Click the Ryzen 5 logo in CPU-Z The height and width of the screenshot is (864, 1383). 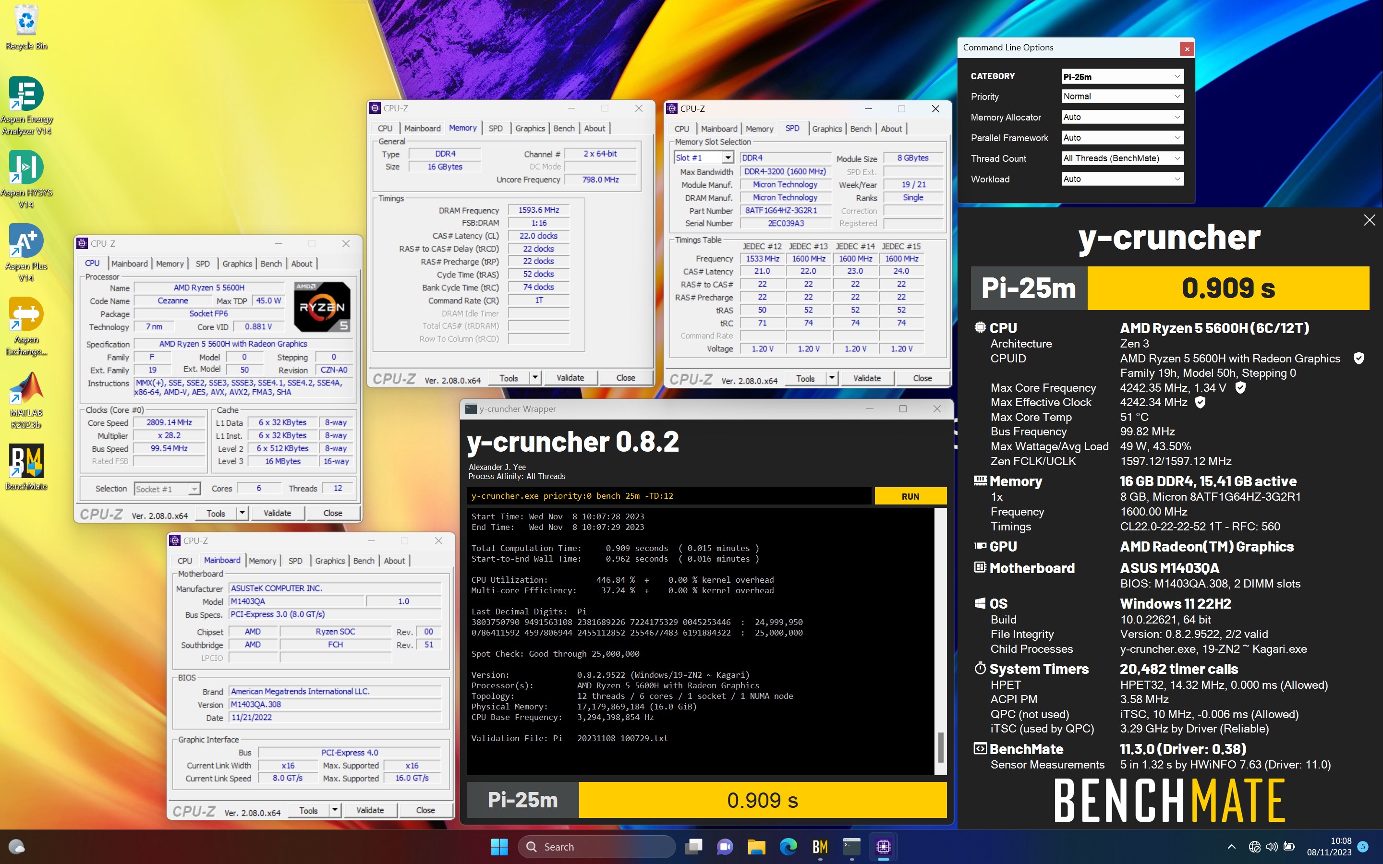[x=322, y=306]
